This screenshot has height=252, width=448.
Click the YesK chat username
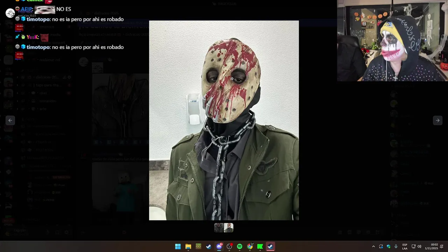click(x=33, y=37)
